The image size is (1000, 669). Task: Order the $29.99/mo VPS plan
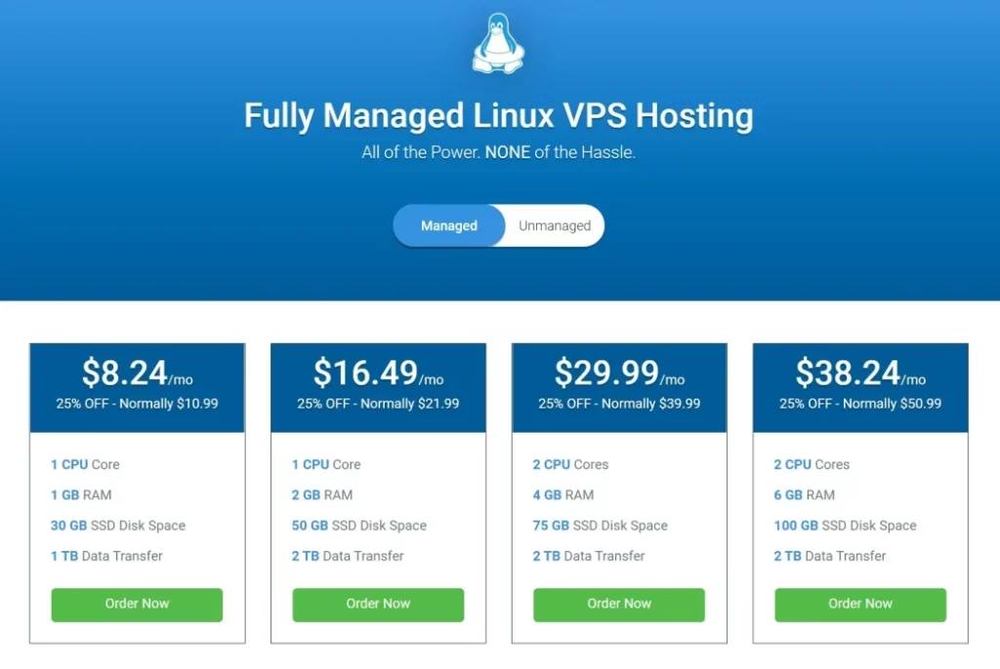(x=619, y=604)
